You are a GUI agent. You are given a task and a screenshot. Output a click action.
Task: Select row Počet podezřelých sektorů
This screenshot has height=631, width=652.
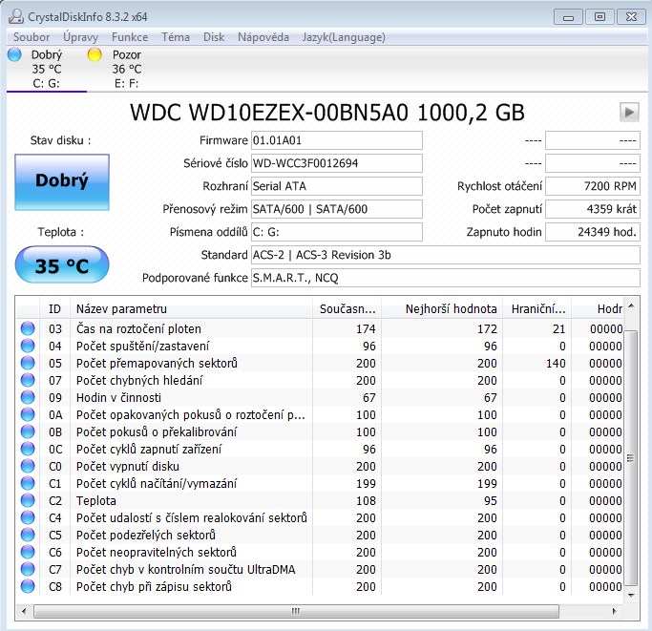click(x=320, y=535)
